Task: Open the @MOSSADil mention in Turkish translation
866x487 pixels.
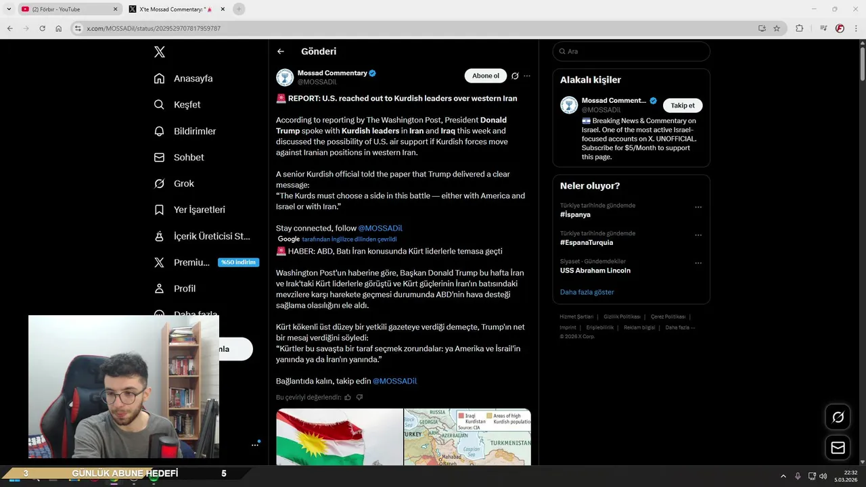Action: [394, 381]
